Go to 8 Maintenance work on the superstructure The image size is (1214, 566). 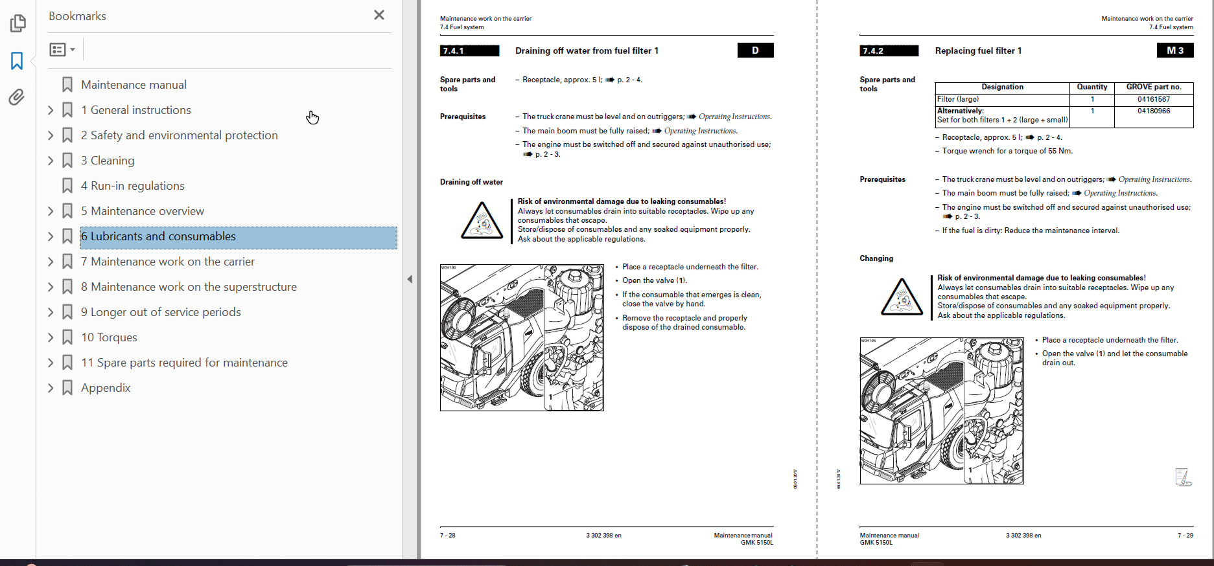[x=189, y=287]
